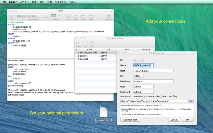This screenshot has height=133, width=213.
Task: Click the SELECT keyword in query editor
Action: (12, 24)
